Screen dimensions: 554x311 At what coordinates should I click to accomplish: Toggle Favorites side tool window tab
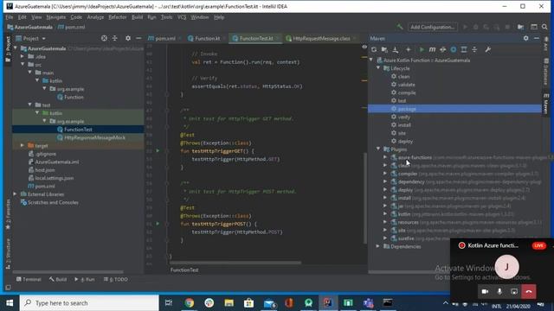[x=8, y=213]
